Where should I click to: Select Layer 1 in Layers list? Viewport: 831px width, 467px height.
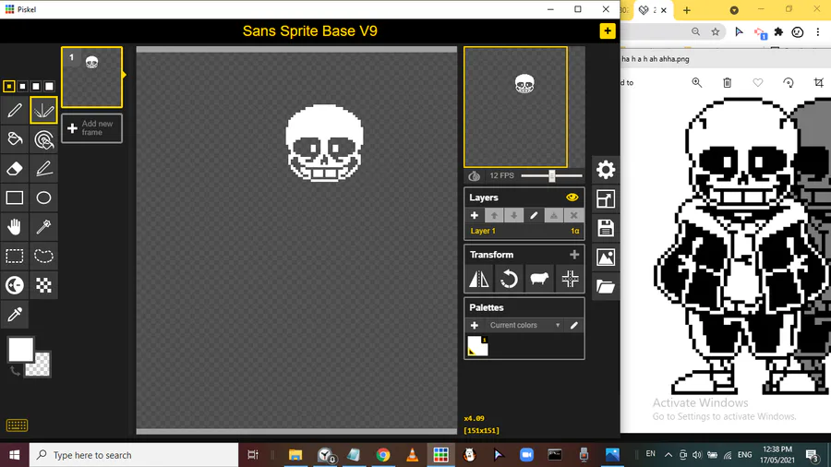point(524,231)
